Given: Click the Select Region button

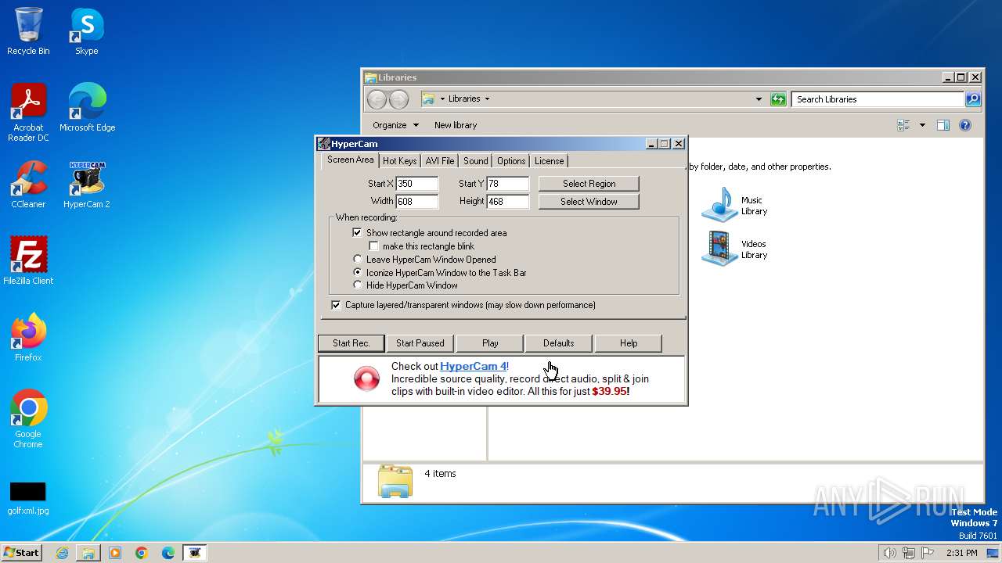Looking at the screenshot, I should [x=589, y=184].
